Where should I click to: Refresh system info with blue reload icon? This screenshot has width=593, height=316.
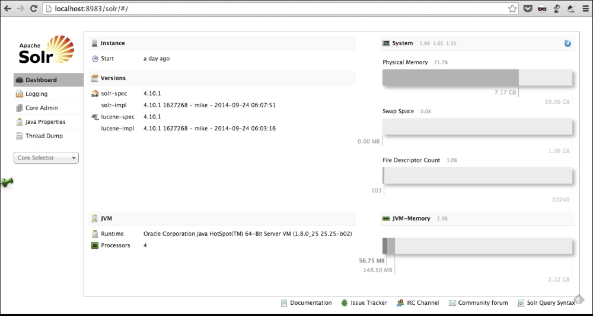pos(568,43)
